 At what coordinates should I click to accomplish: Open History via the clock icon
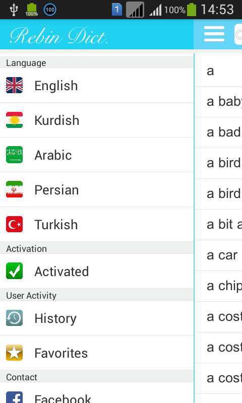(x=15, y=318)
